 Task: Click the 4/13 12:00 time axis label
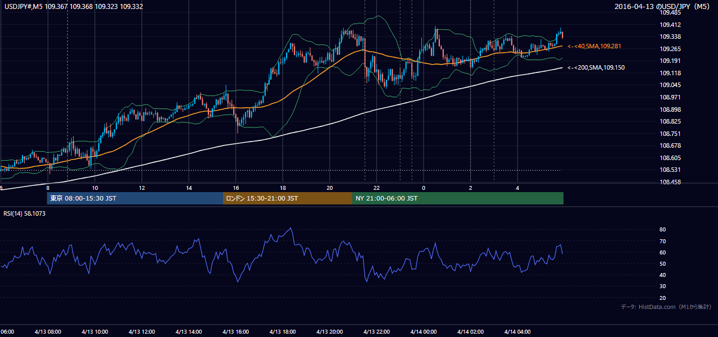pyautogui.click(x=142, y=332)
